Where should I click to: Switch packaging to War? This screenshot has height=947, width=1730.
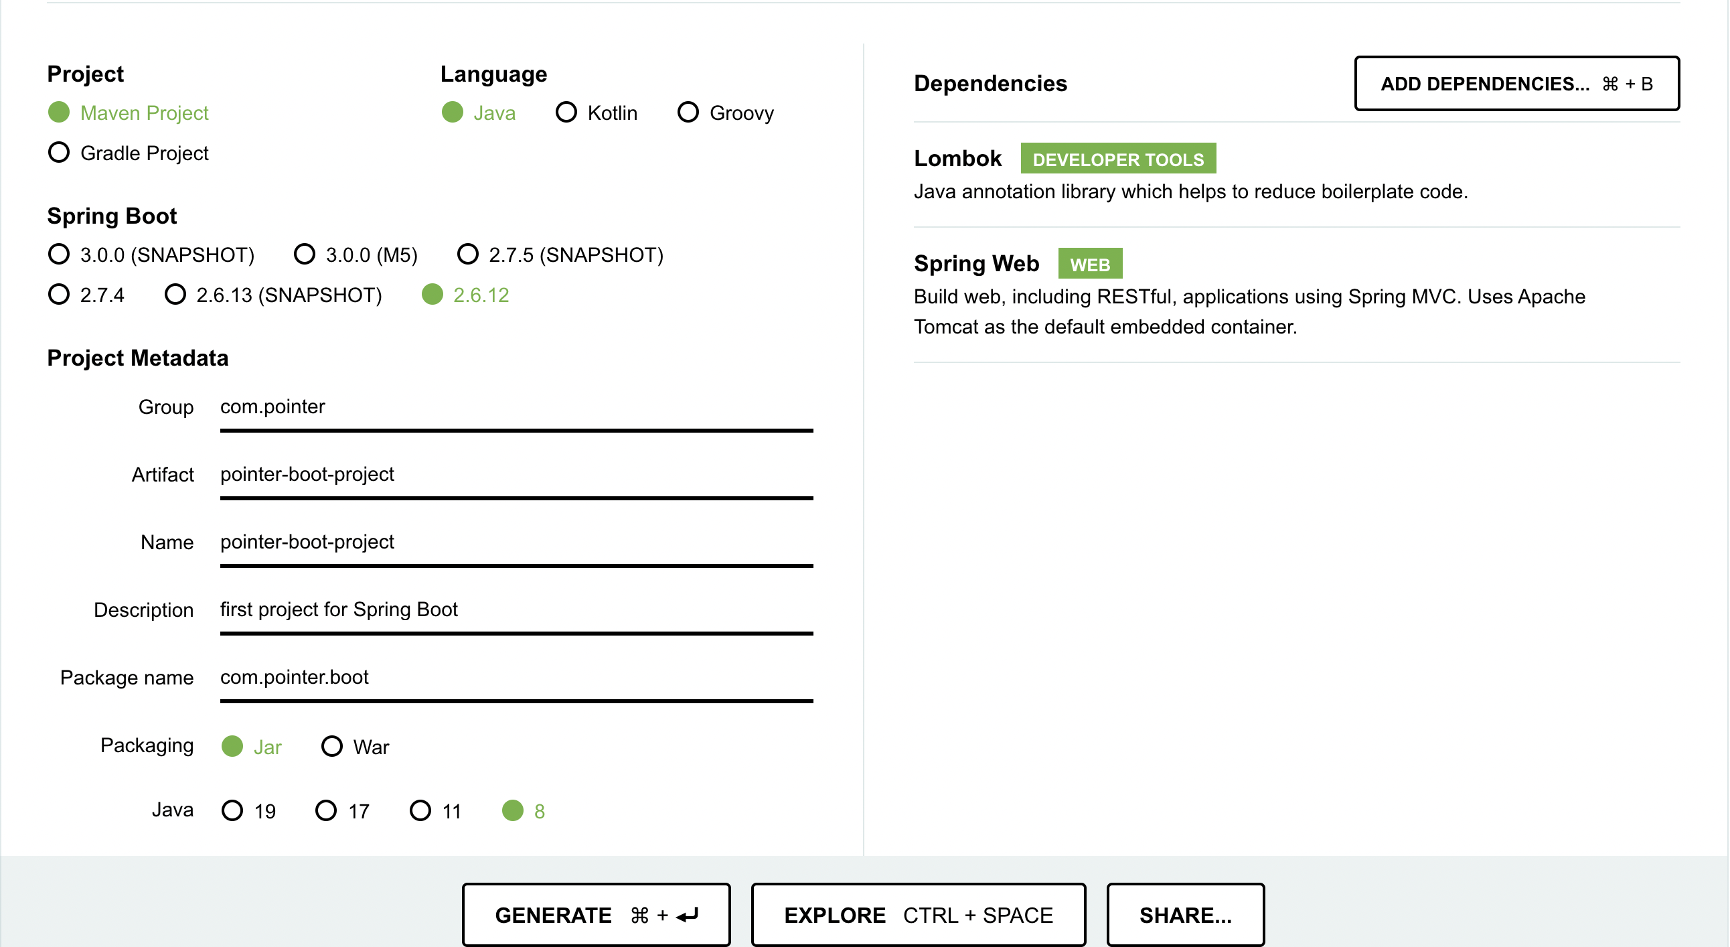point(332,746)
